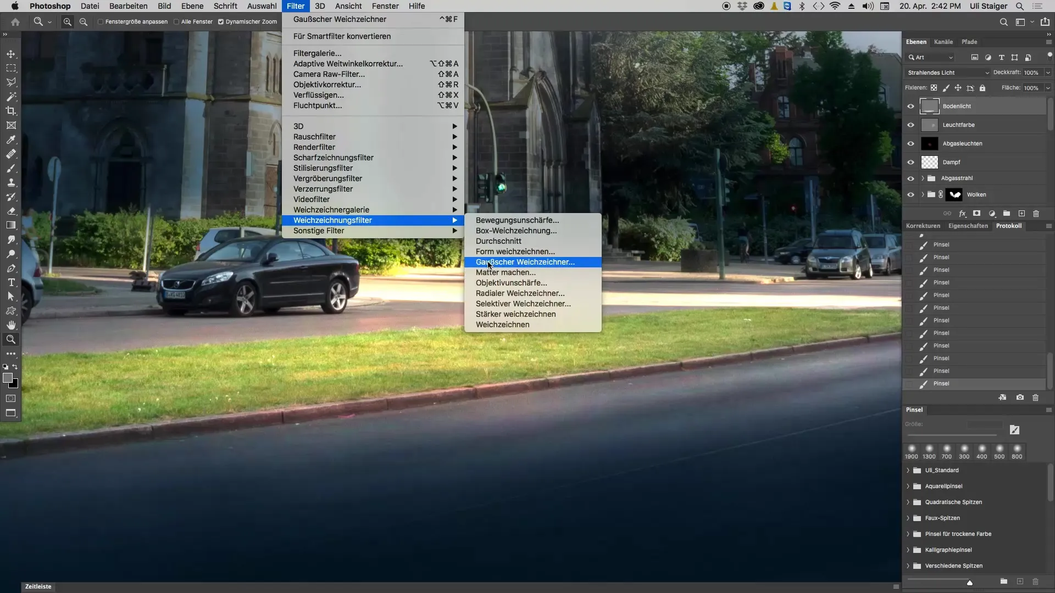Screen dimensions: 1055x593
Task: Delete layer trash icon in Layers panel
Action: click(1036, 214)
